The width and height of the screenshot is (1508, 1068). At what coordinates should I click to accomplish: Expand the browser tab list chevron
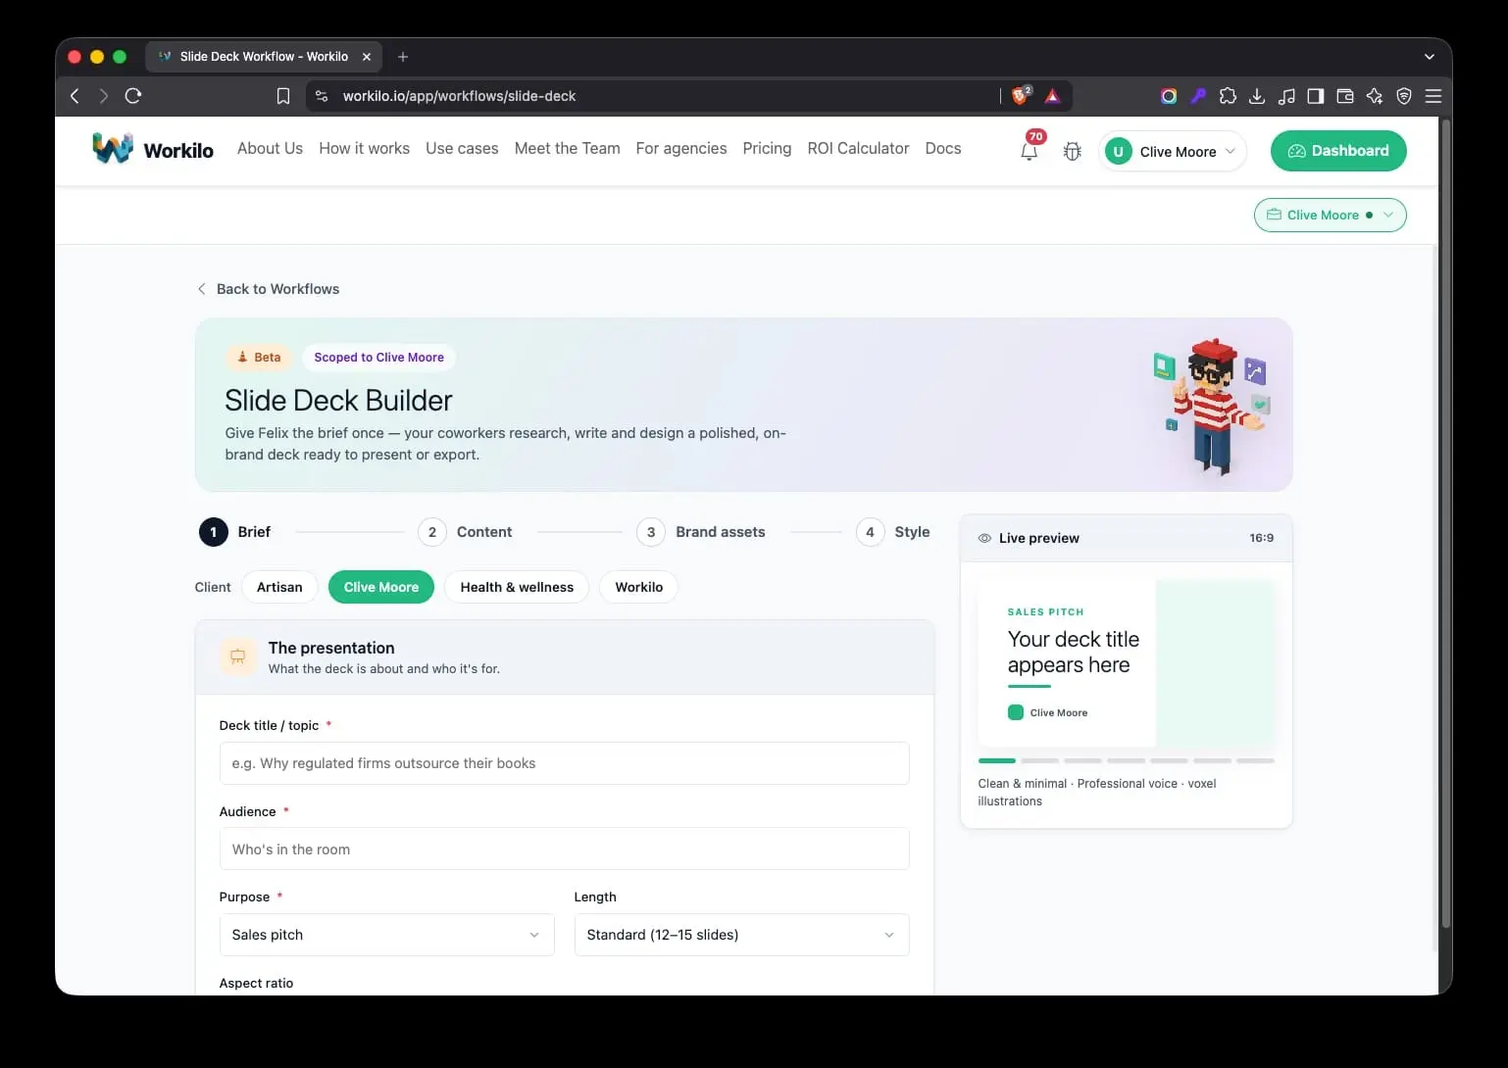[x=1430, y=57]
